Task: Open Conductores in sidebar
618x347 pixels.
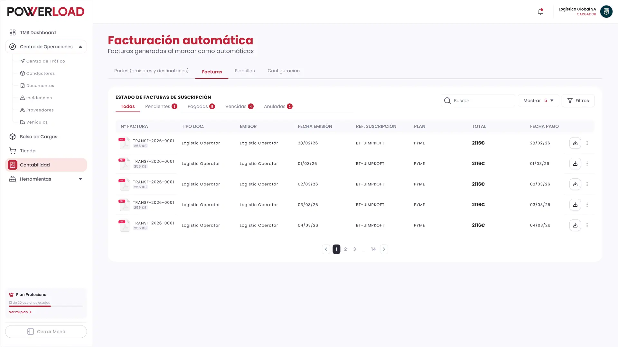Action: [37, 73]
